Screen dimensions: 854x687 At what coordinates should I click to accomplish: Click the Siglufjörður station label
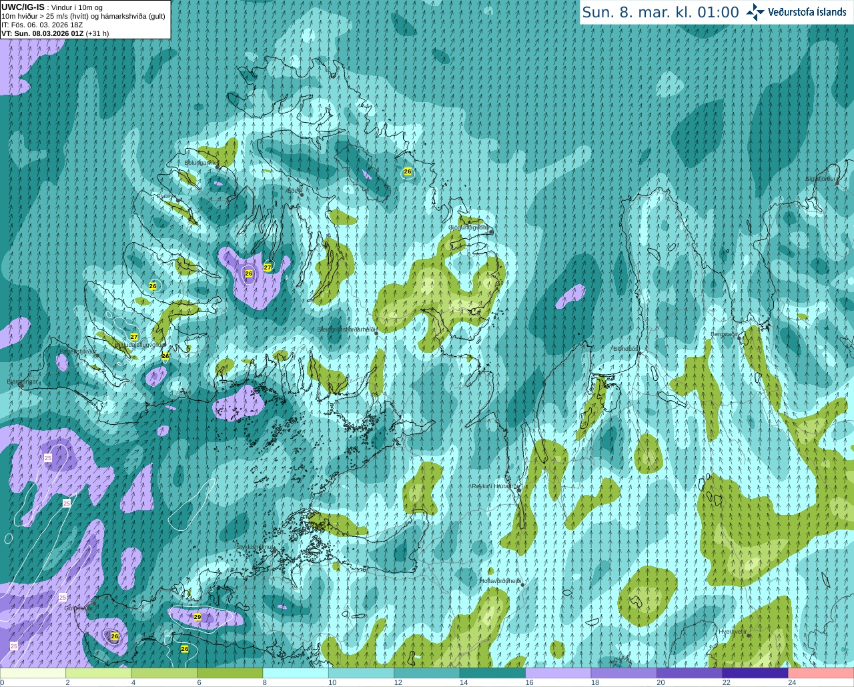[x=821, y=179]
